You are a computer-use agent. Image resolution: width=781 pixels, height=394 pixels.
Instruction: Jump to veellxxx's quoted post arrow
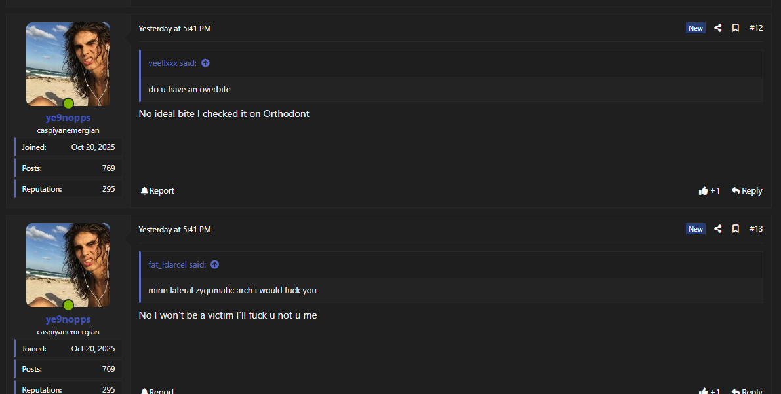205,63
